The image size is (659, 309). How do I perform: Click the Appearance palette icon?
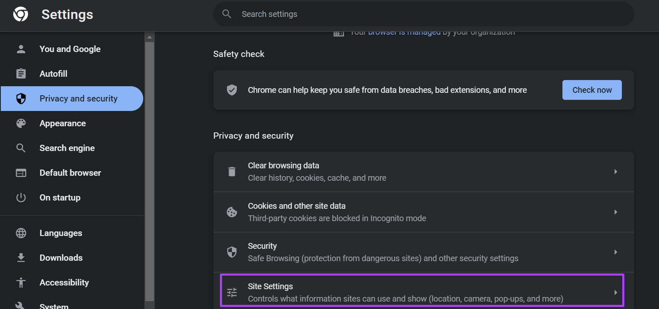pyautogui.click(x=21, y=123)
